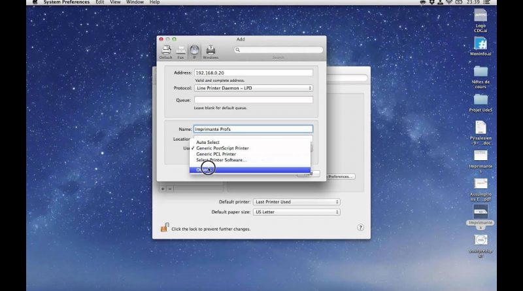Choose the highlighted 'Other...' menu entry

(250, 170)
